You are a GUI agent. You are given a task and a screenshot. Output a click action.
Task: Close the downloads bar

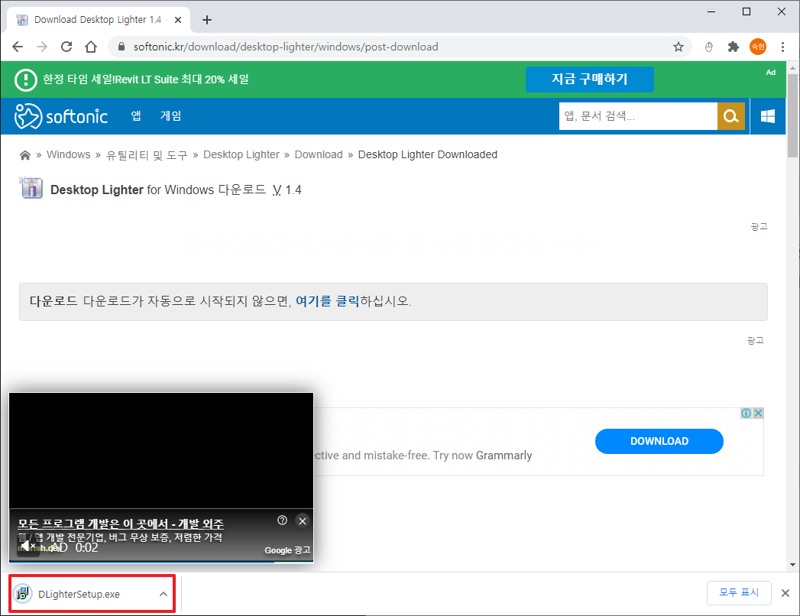tap(785, 593)
